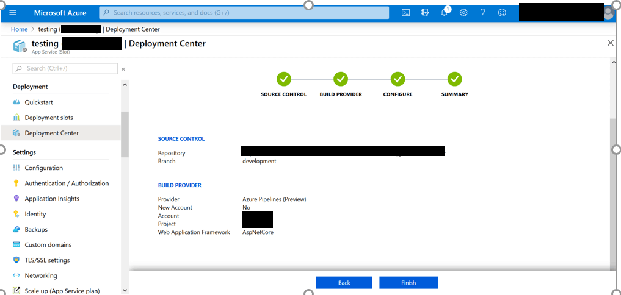Image resolution: width=621 pixels, height=295 pixels.
Task: Click the Back button
Action: (344, 283)
